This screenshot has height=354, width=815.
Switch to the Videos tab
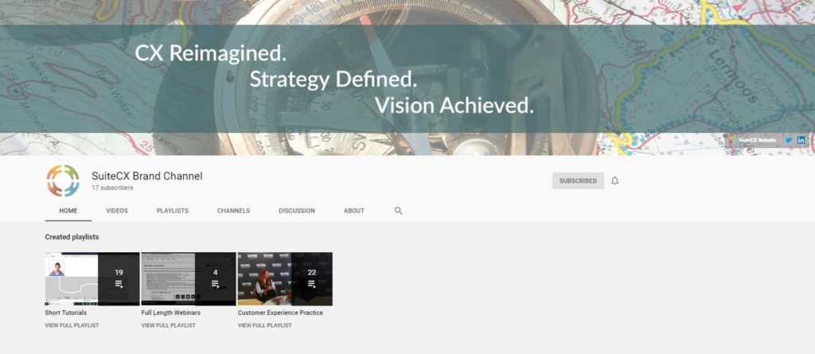(x=117, y=211)
